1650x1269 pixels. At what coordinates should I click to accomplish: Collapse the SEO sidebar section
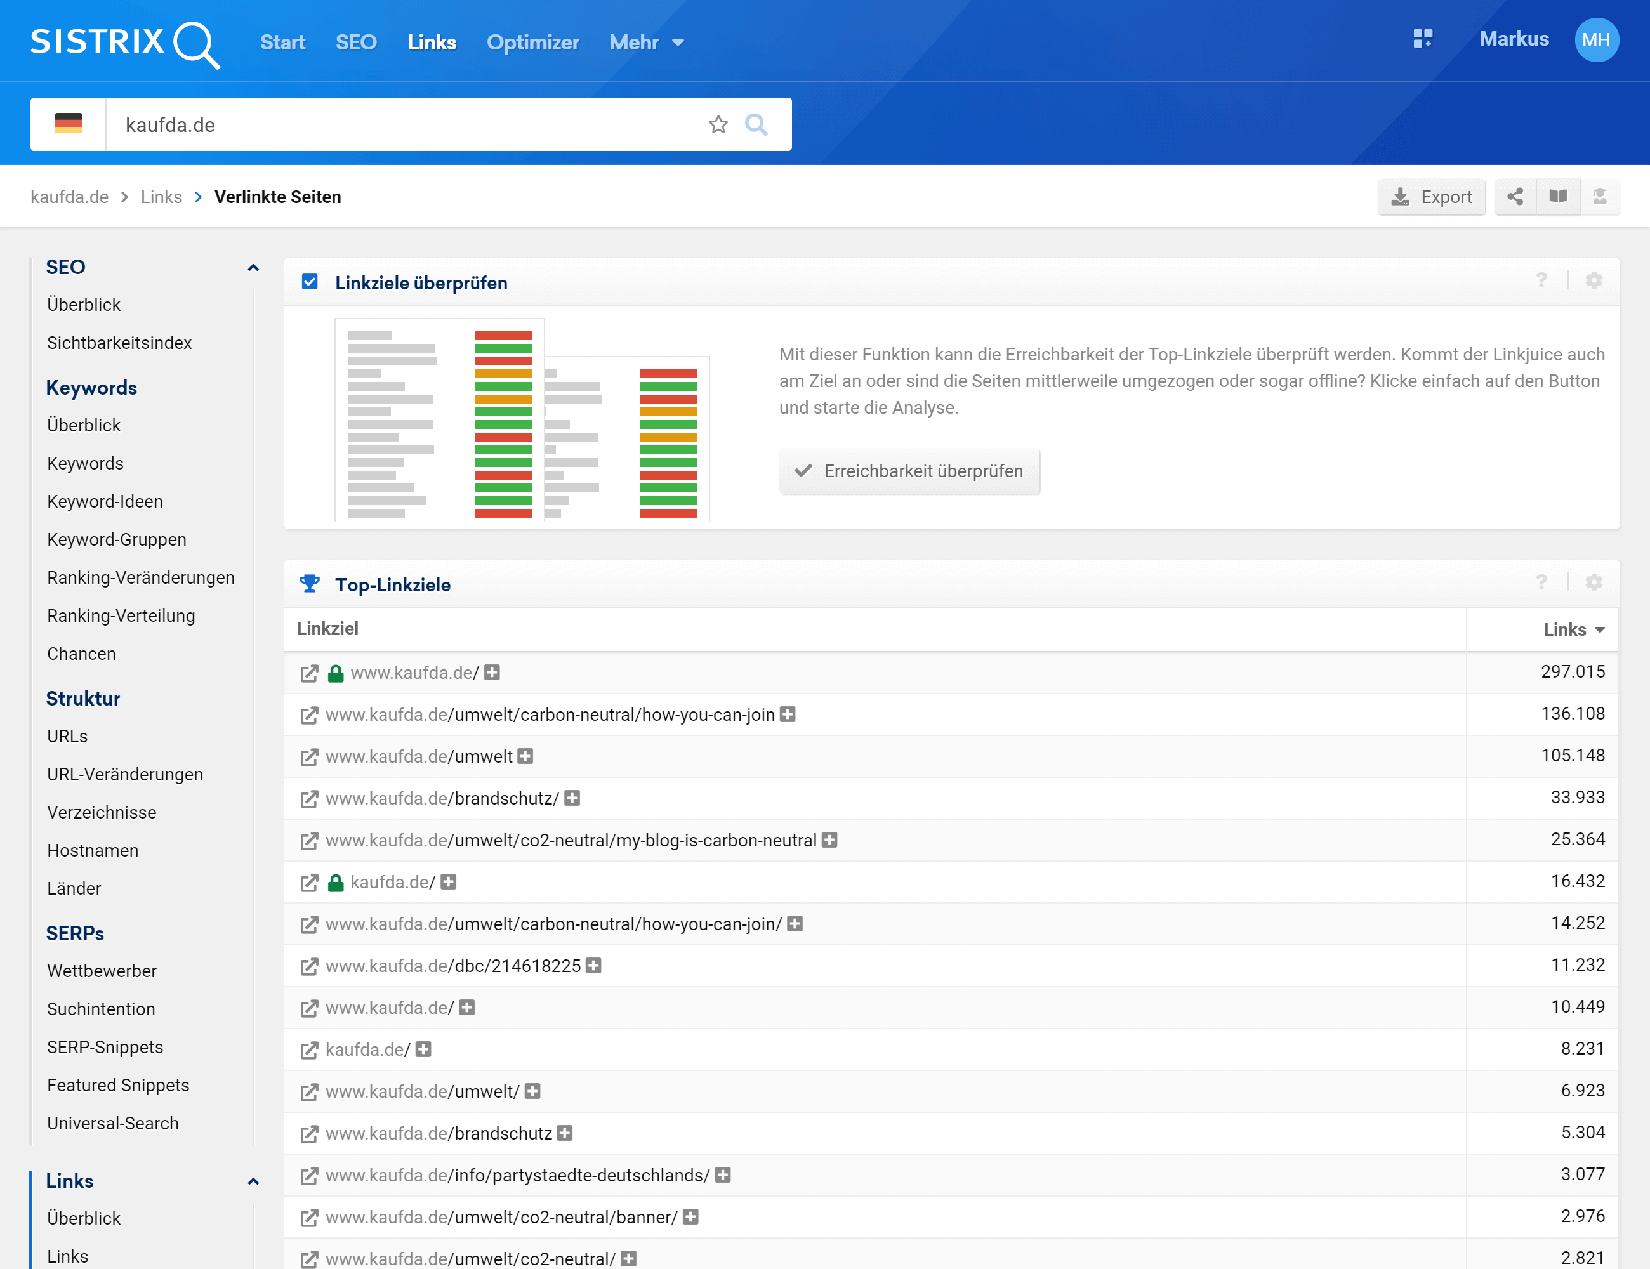pyautogui.click(x=253, y=267)
